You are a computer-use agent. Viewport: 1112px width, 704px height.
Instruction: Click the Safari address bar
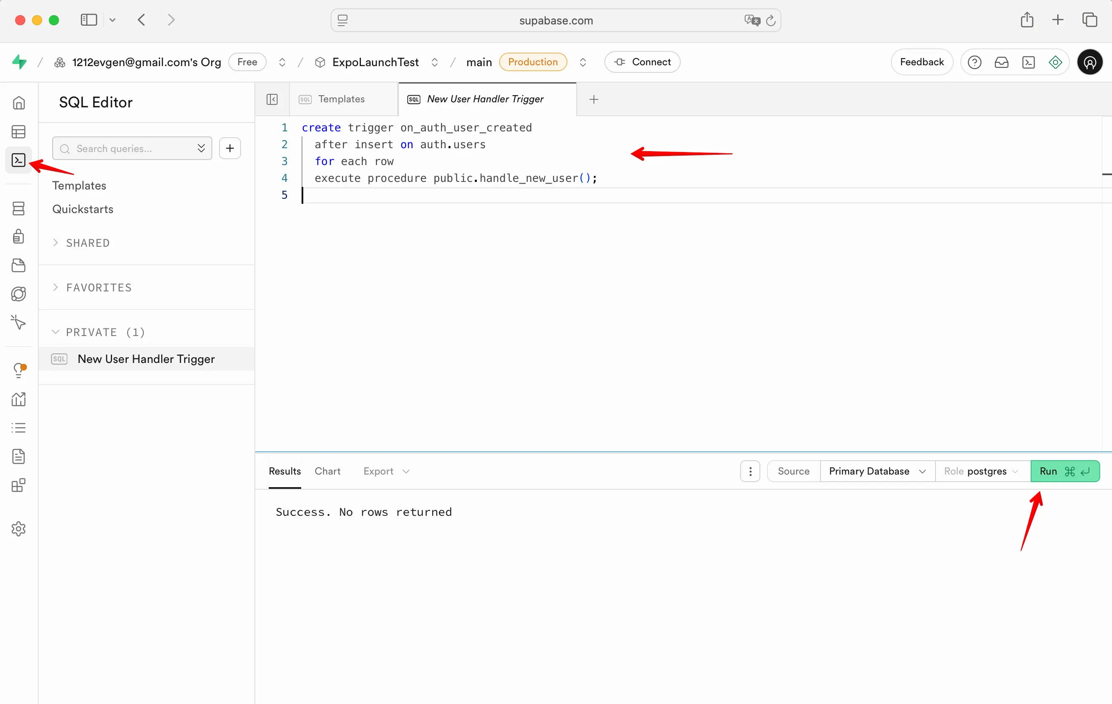[x=556, y=20]
